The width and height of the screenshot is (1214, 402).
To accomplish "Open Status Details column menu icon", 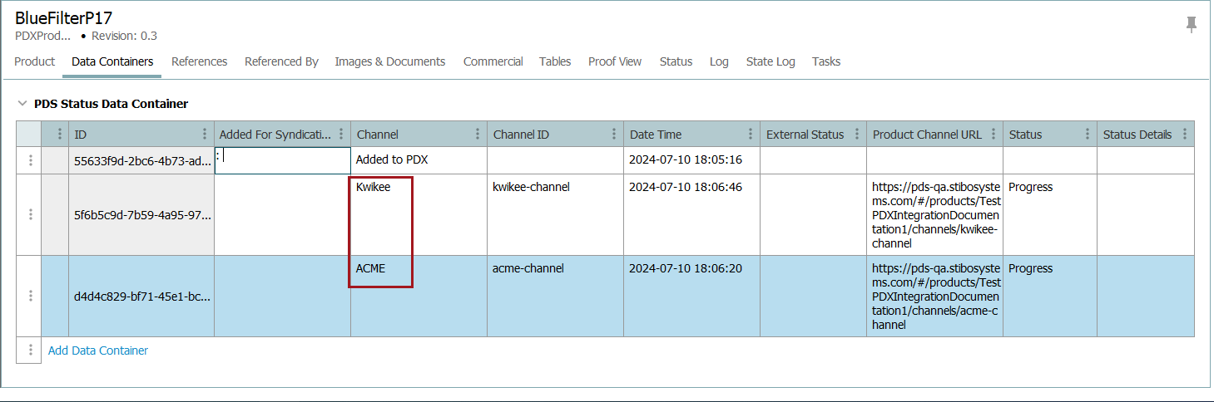I will 1183,135.
